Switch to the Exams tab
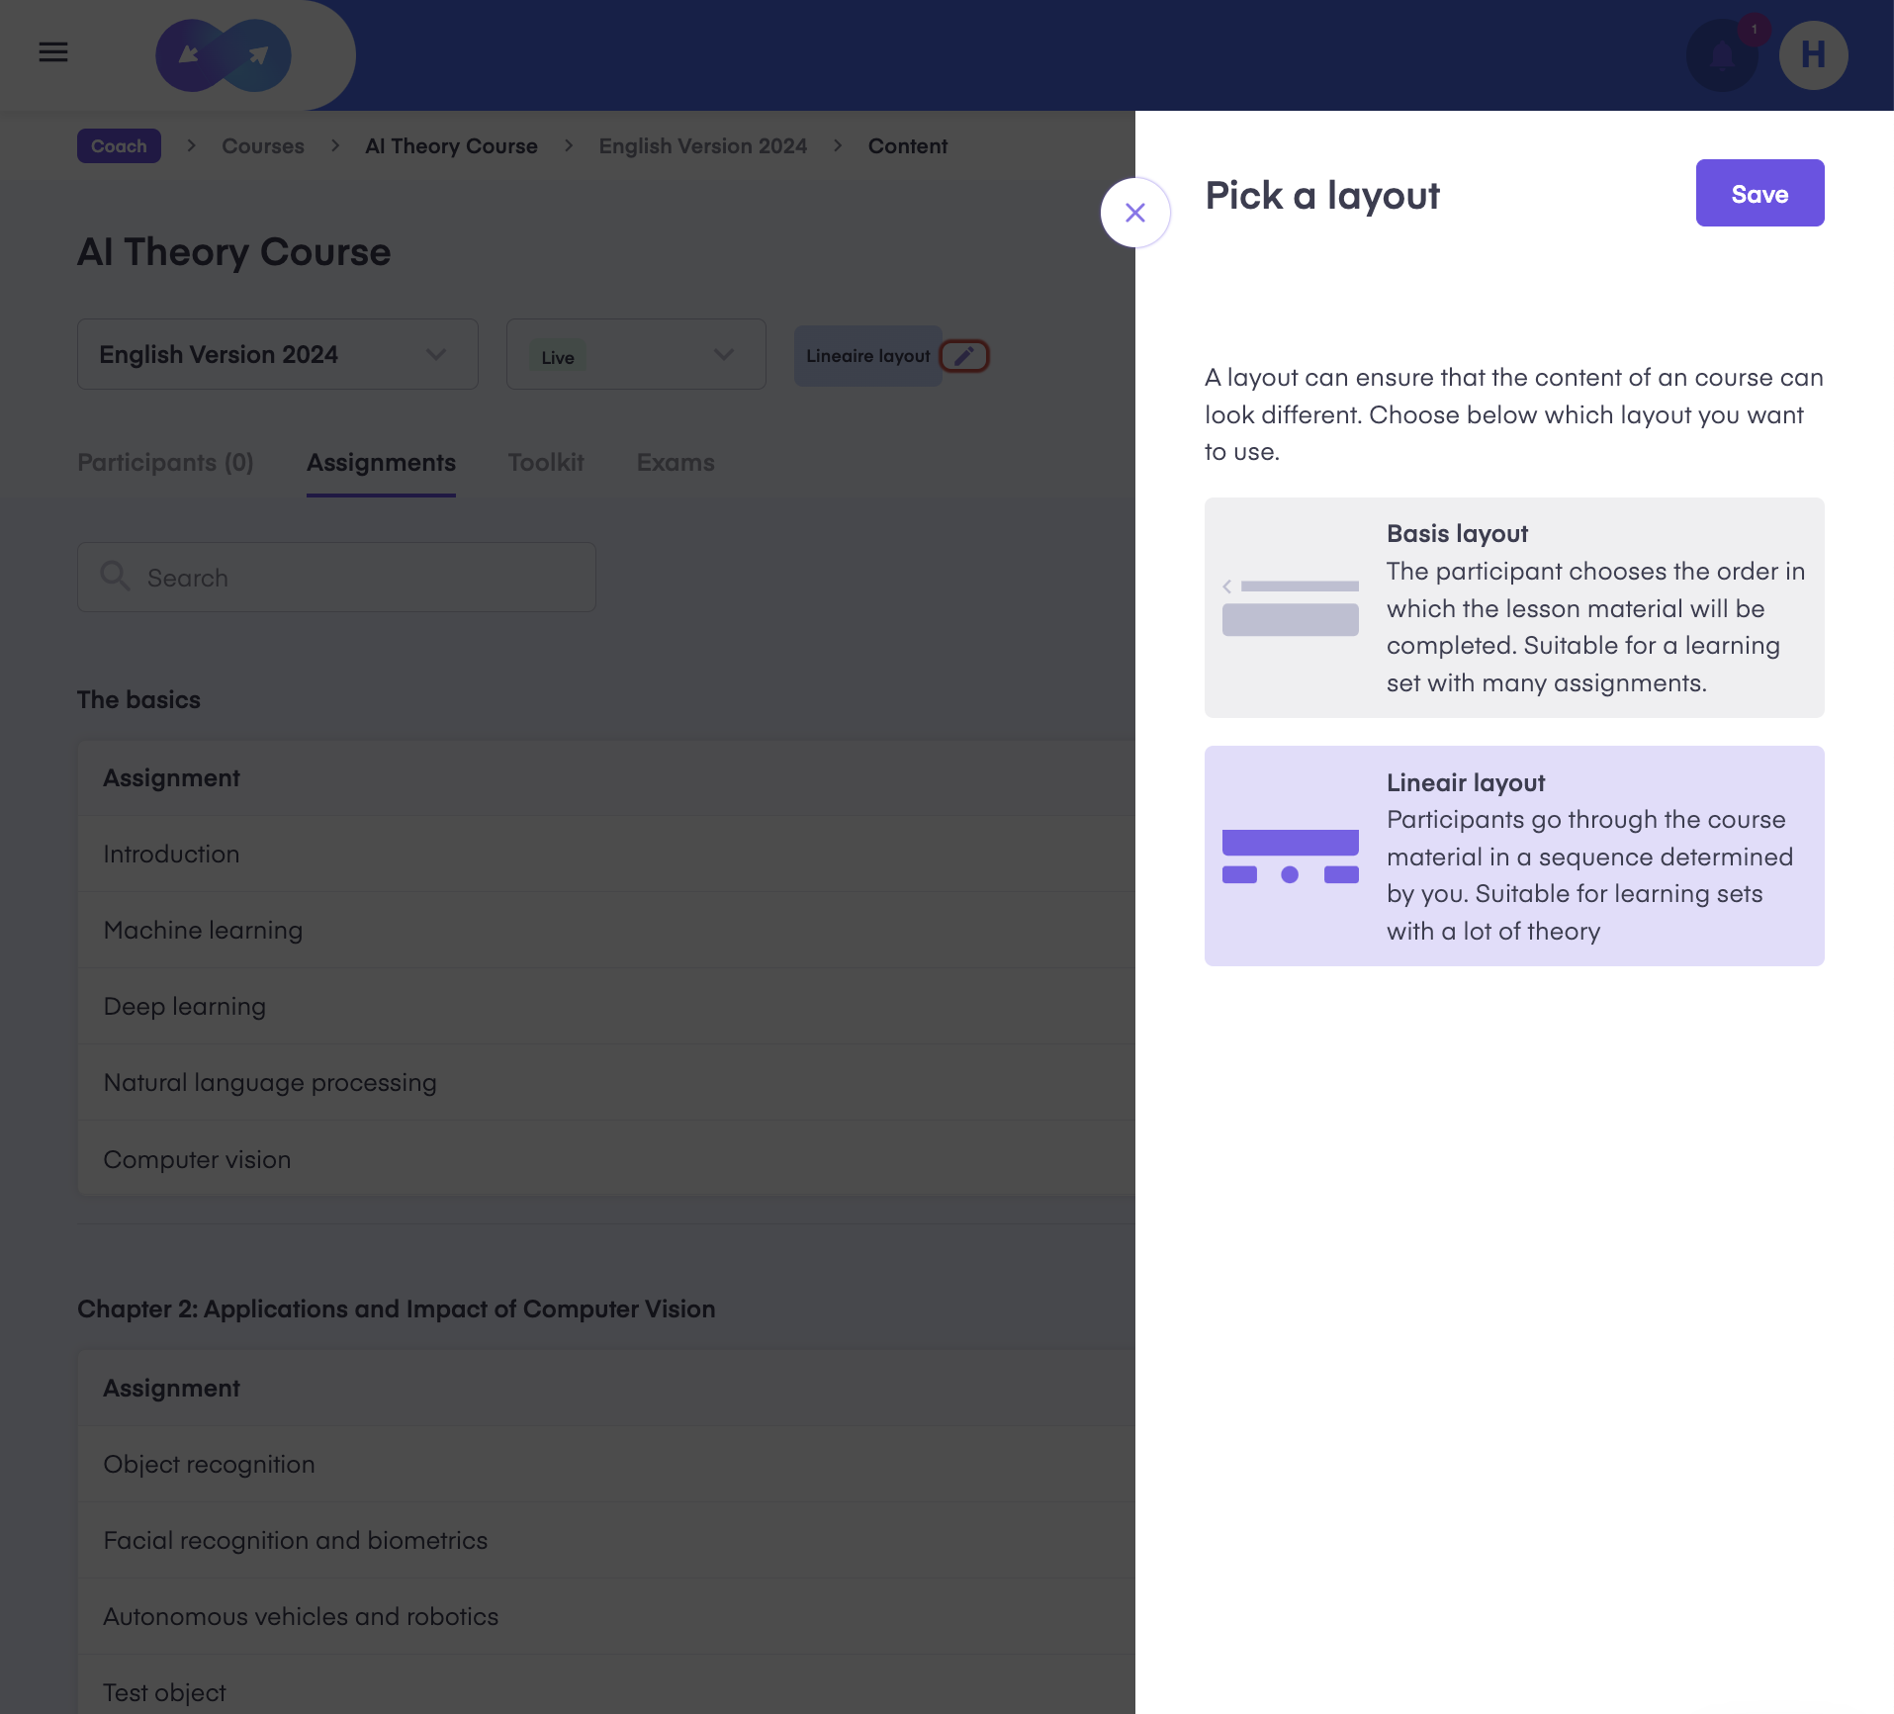Image resolution: width=1894 pixels, height=1714 pixels. tap(676, 463)
